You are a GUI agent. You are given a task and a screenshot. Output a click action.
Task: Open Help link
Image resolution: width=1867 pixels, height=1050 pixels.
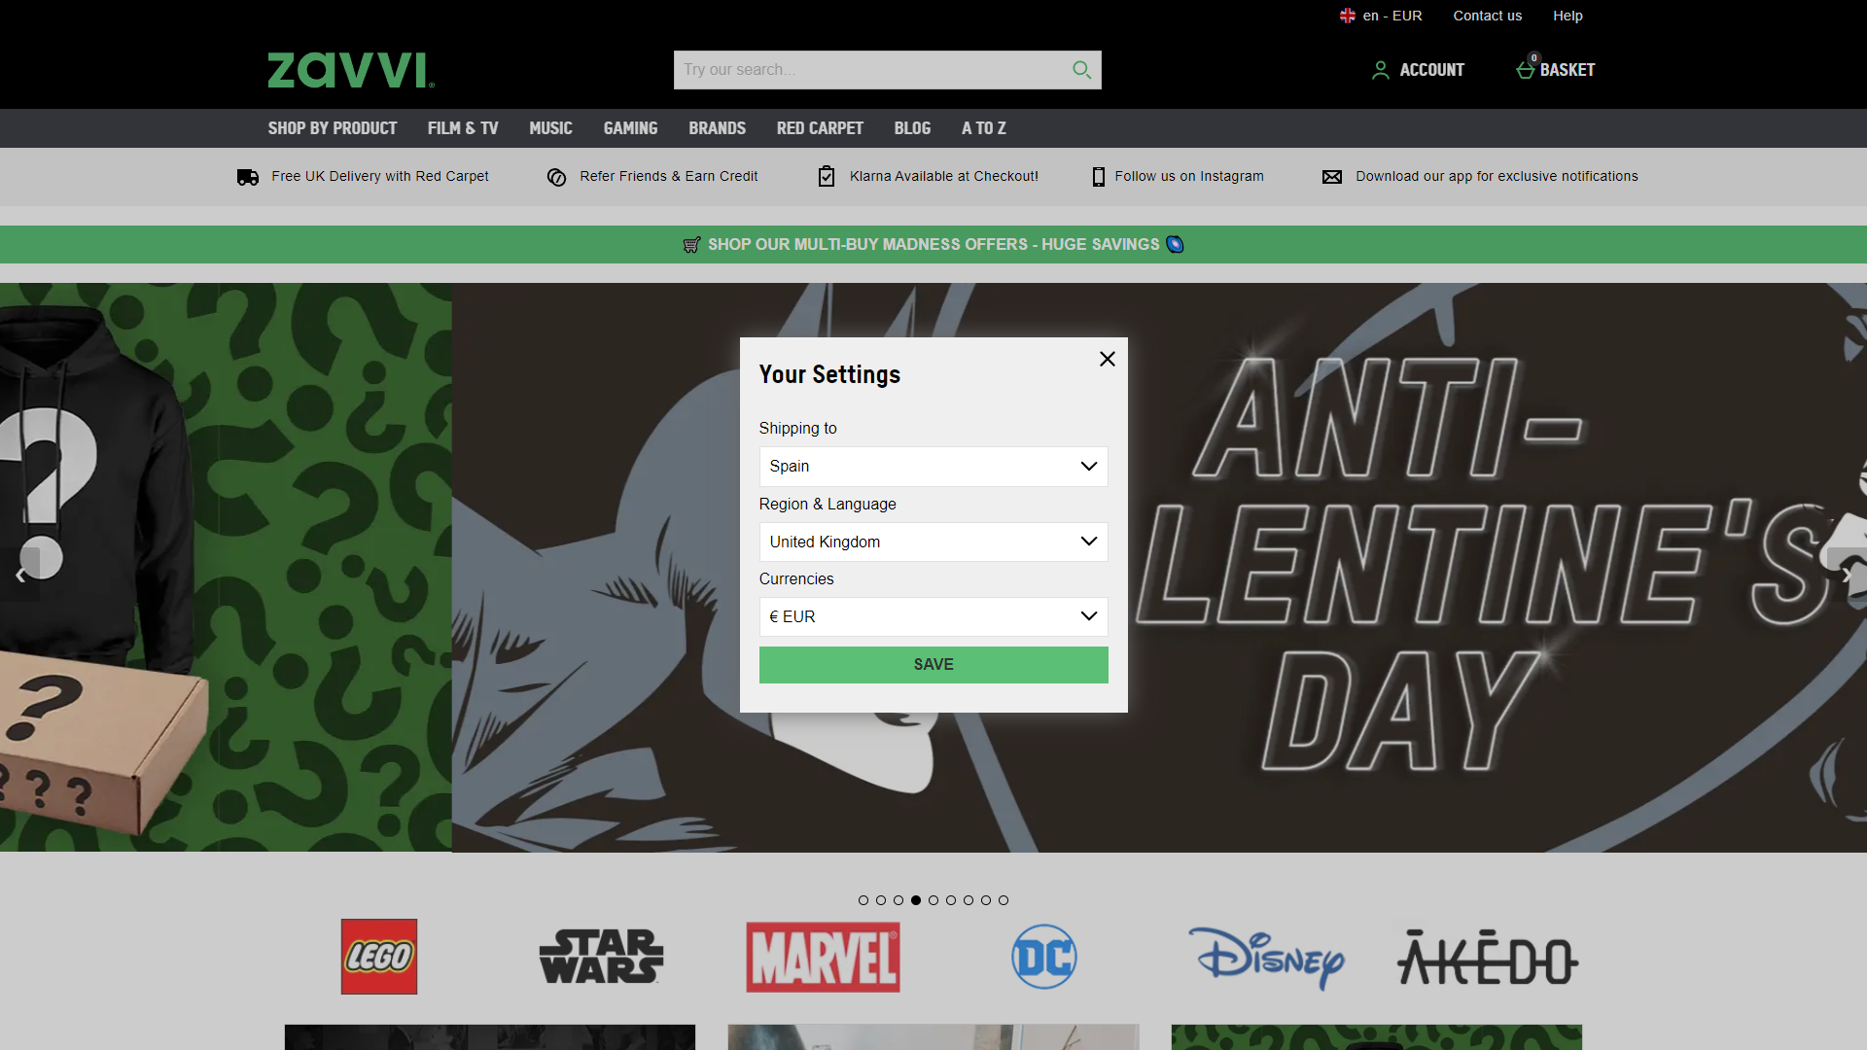click(1568, 16)
